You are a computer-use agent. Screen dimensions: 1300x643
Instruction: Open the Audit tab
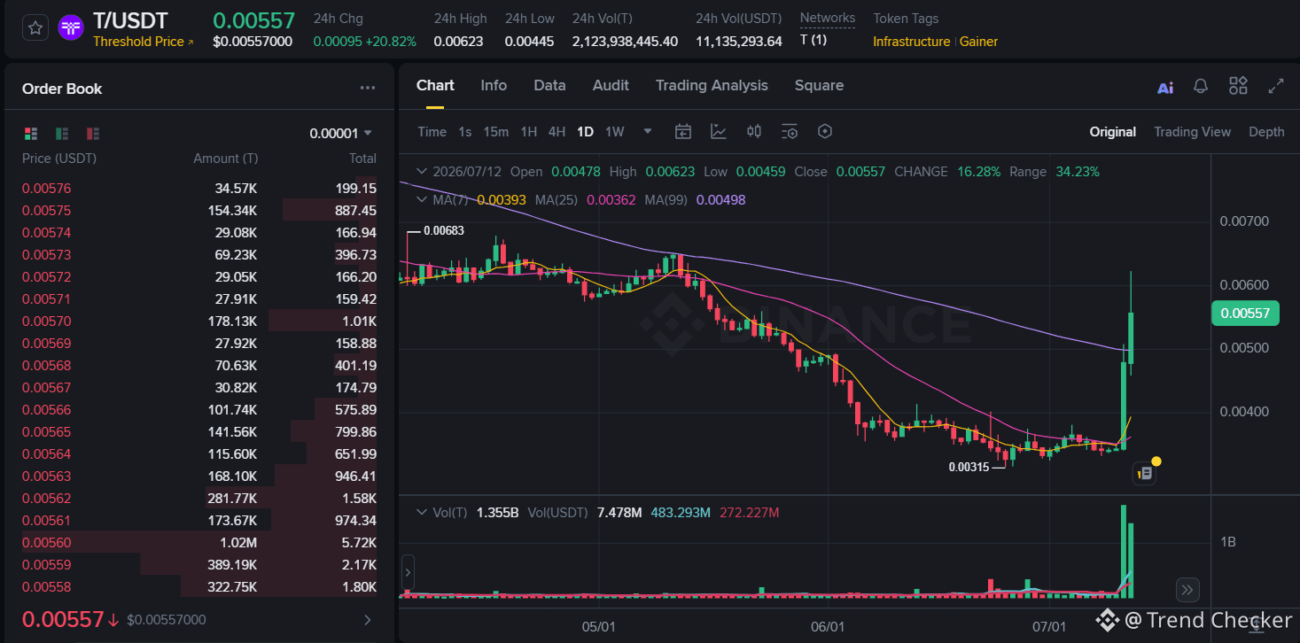pos(611,86)
